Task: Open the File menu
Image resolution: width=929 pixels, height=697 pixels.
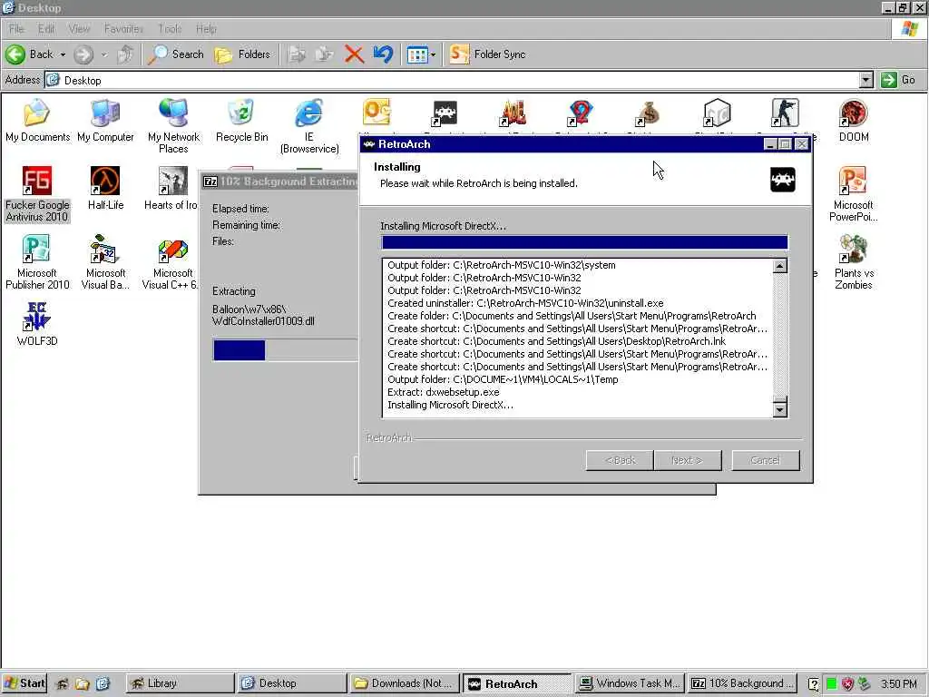Action: [x=16, y=28]
